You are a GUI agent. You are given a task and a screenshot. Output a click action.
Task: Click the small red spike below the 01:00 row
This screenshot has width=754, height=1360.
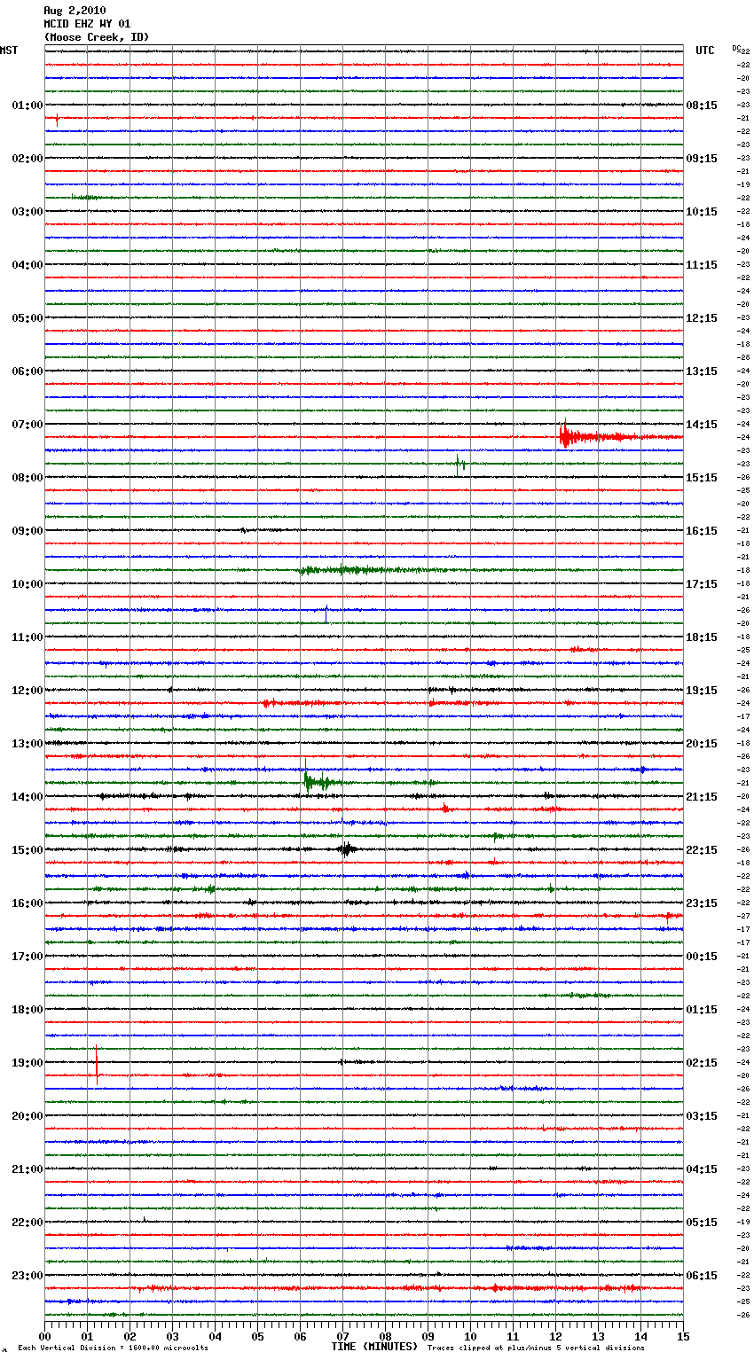click(x=57, y=120)
